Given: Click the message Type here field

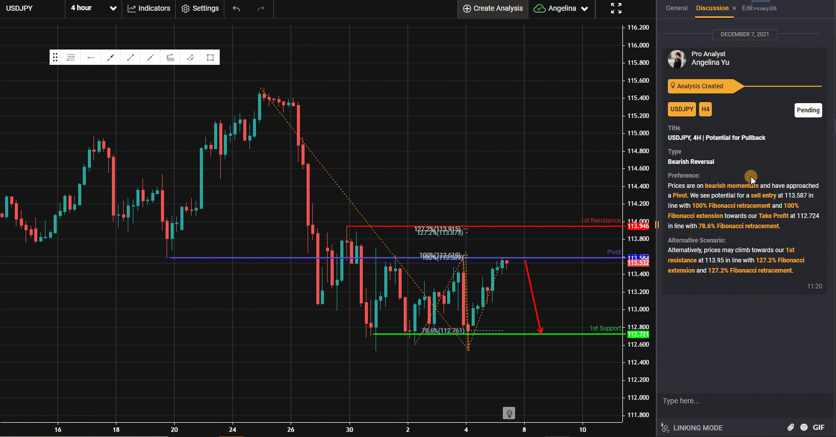Looking at the screenshot, I should [746, 401].
